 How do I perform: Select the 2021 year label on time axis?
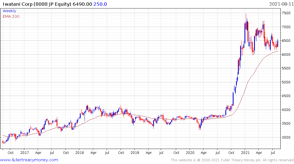point(245,153)
